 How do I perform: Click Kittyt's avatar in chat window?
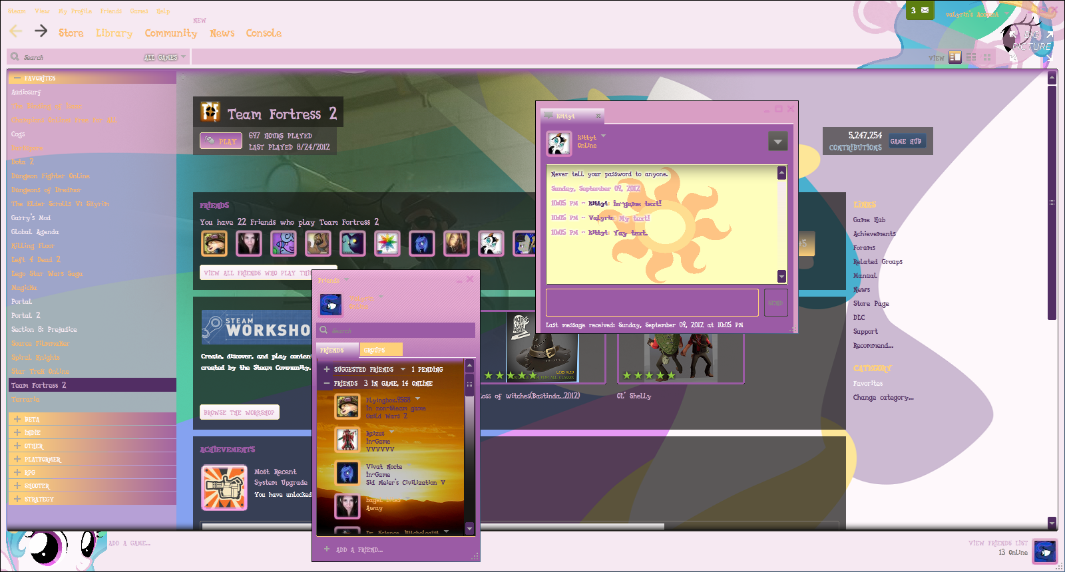click(559, 142)
